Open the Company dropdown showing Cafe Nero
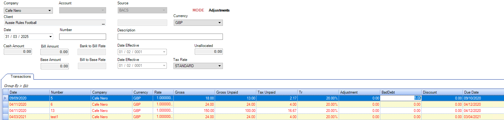504x120 pixels. point(28,11)
